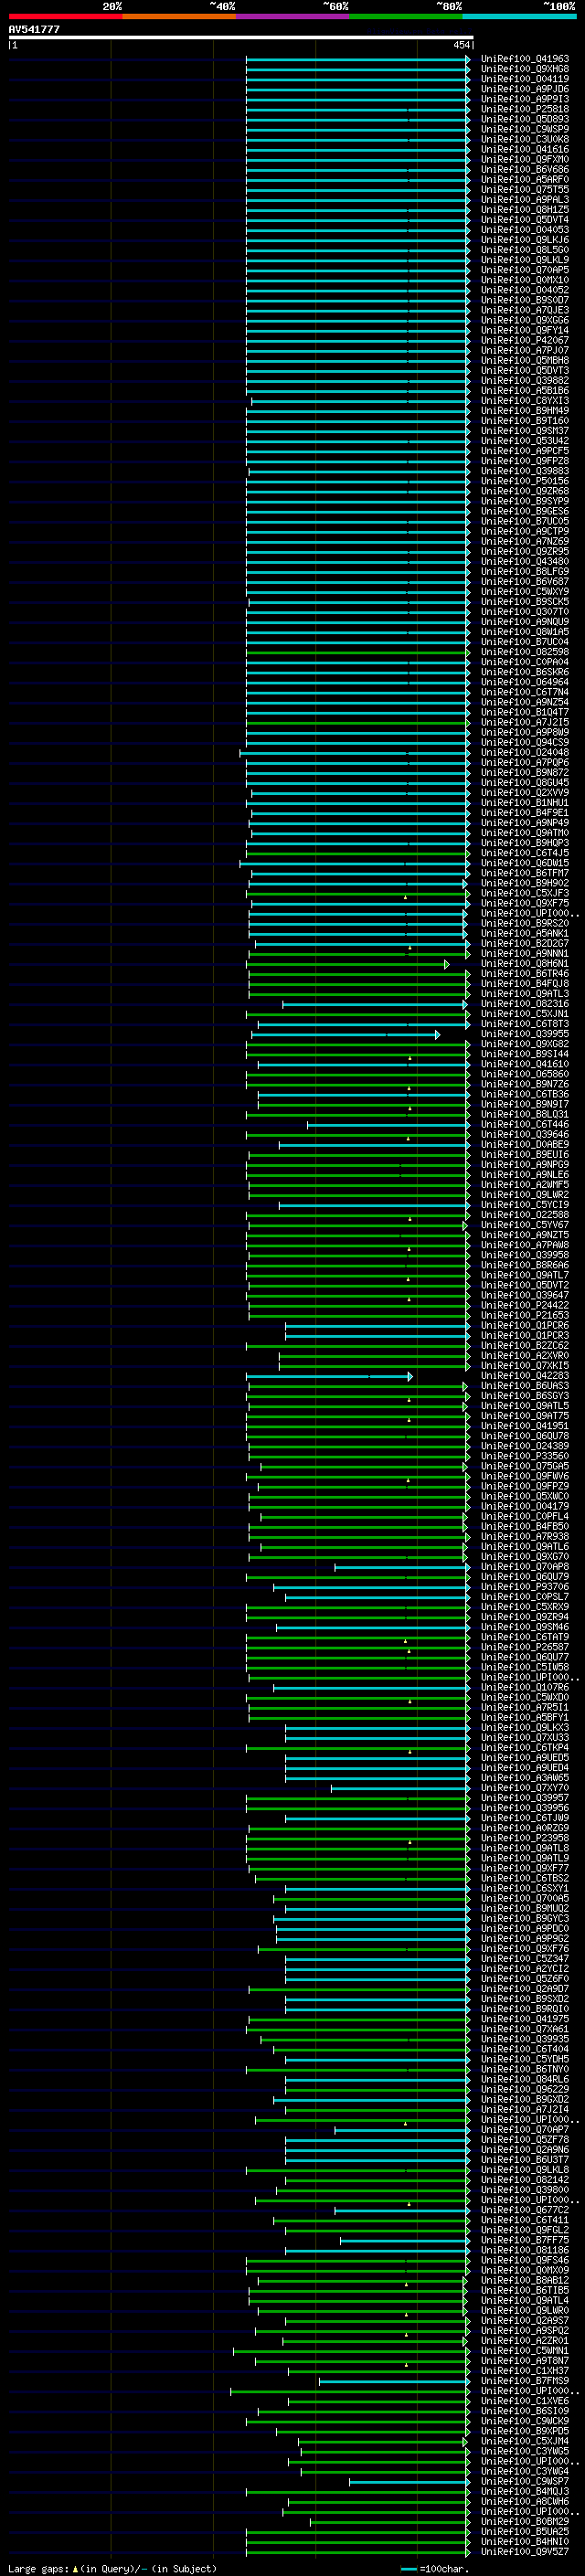
Task: Click the alignment bar of UniRef100_Q8H6N1
Action: click(x=349, y=964)
